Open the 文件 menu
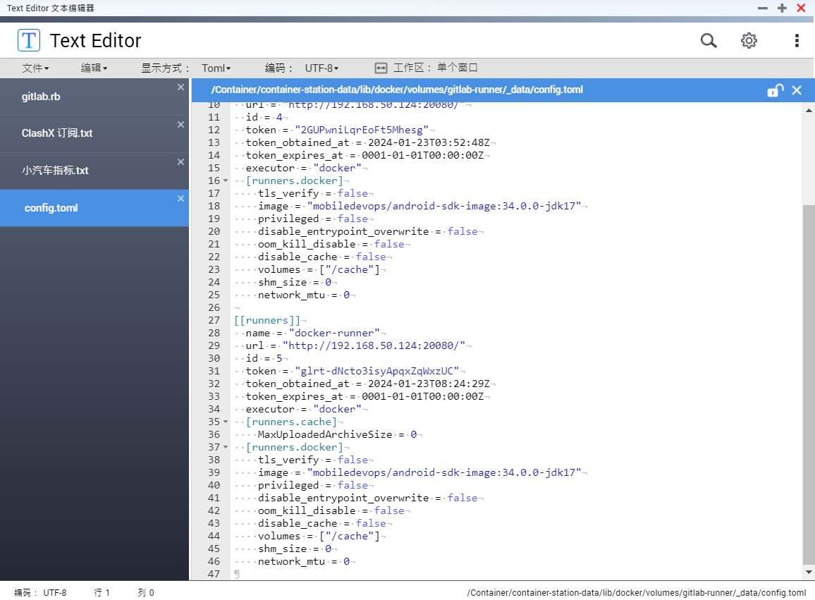815x600 pixels. (x=35, y=68)
